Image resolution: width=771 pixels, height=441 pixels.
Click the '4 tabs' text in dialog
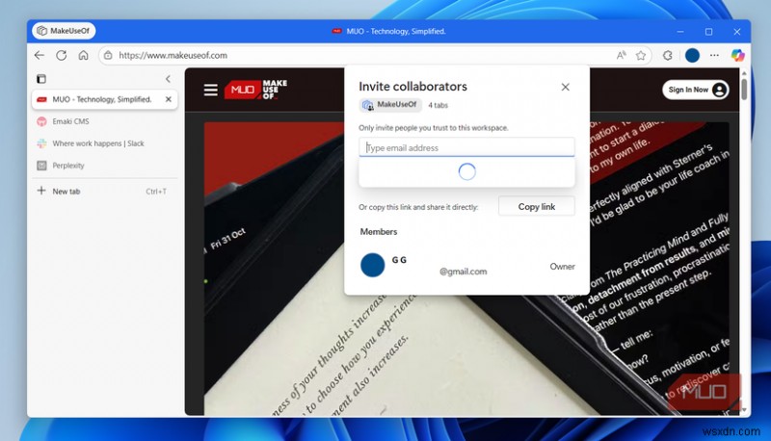[438, 105]
